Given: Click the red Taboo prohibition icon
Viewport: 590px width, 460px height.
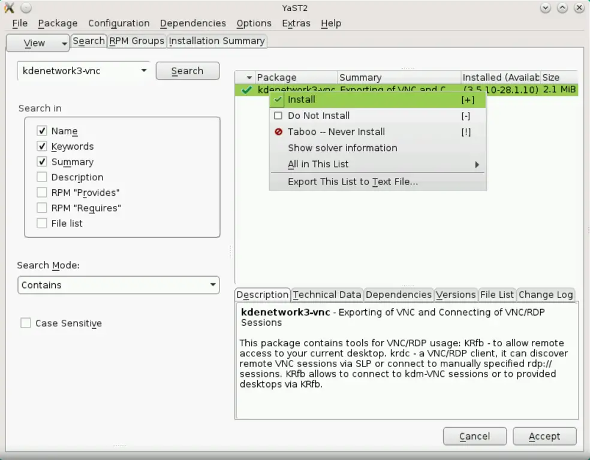Looking at the screenshot, I should pyautogui.click(x=278, y=132).
